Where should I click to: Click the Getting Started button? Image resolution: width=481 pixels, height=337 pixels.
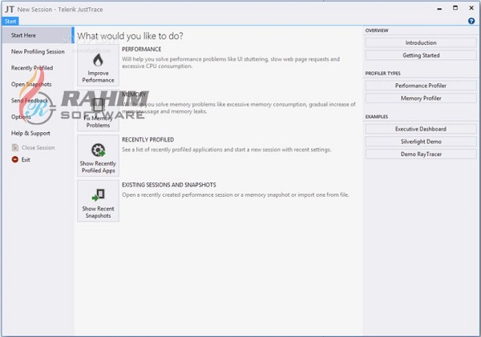[421, 55]
